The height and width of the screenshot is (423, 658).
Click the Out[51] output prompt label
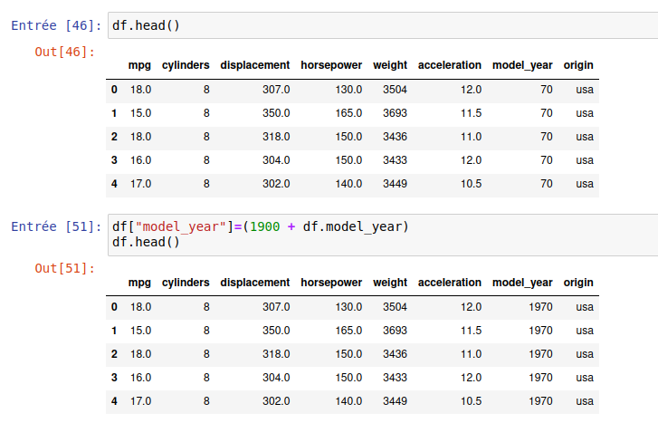pyautogui.click(x=64, y=268)
